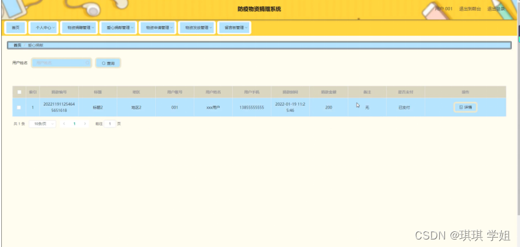Click the 共 1 条 total count text

(19, 124)
